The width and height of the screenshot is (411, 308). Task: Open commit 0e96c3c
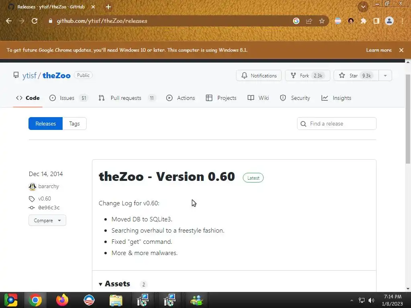point(49,207)
